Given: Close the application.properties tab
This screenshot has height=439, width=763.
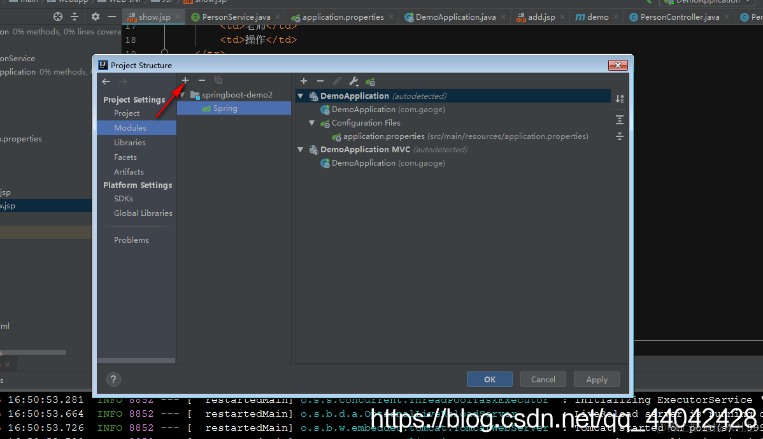Looking at the screenshot, I should 391,17.
